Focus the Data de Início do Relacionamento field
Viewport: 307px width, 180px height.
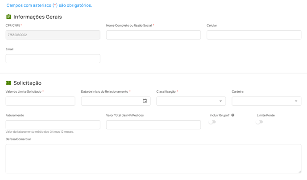click(111, 101)
